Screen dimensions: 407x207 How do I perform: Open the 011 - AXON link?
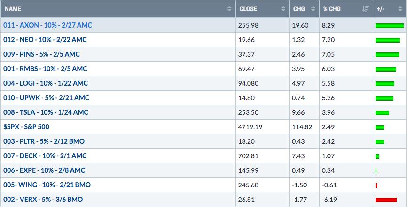pos(48,25)
